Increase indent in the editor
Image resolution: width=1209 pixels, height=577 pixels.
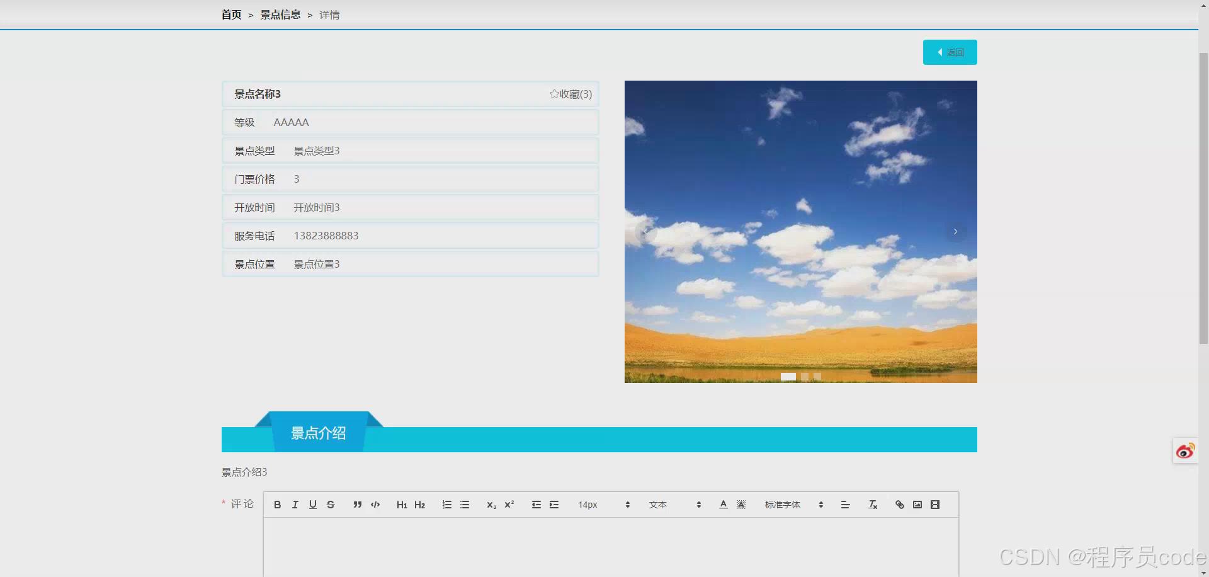pos(554,505)
